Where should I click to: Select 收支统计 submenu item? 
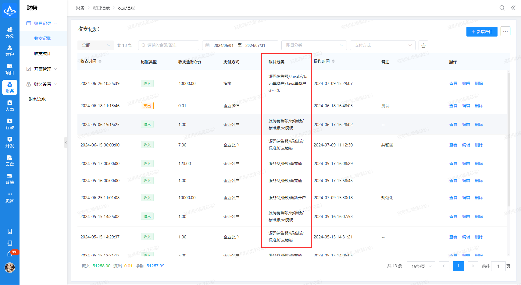(43, 54)
